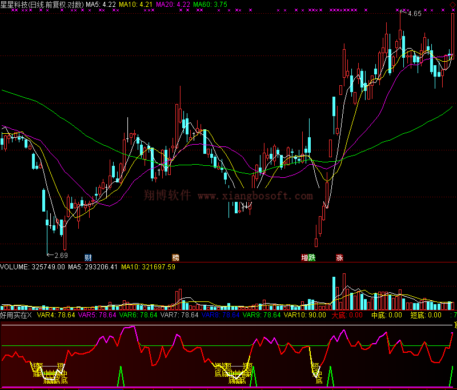The image size is (457, 390).
Task: Click the blue VAR8: 78.64 value
Action: (221, 315)
